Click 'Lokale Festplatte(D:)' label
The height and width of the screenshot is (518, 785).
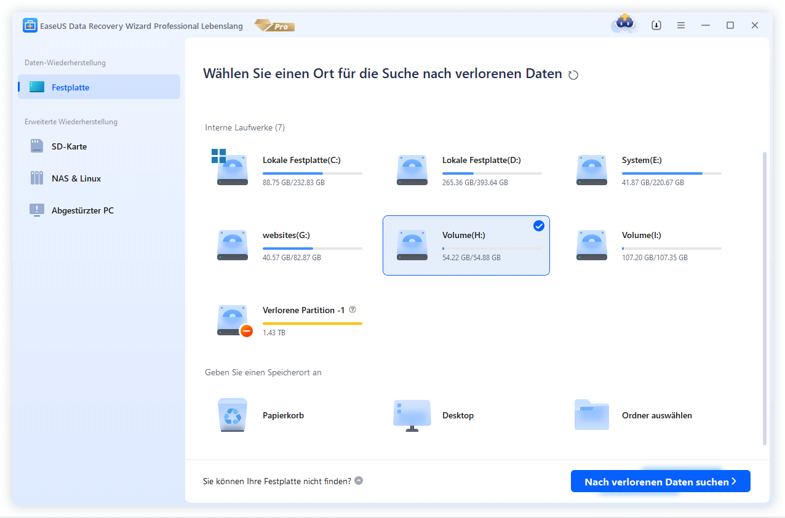[482, 160]
